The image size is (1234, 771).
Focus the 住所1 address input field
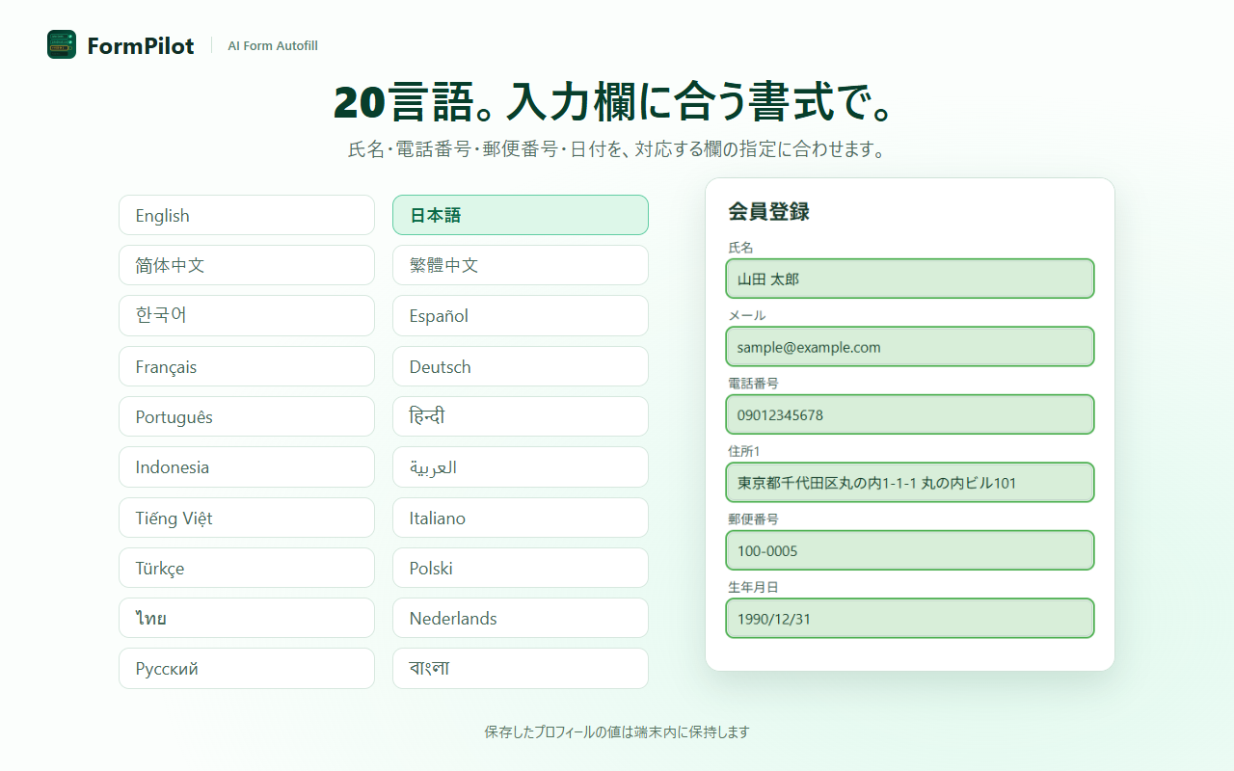click(x=910, y=483)
